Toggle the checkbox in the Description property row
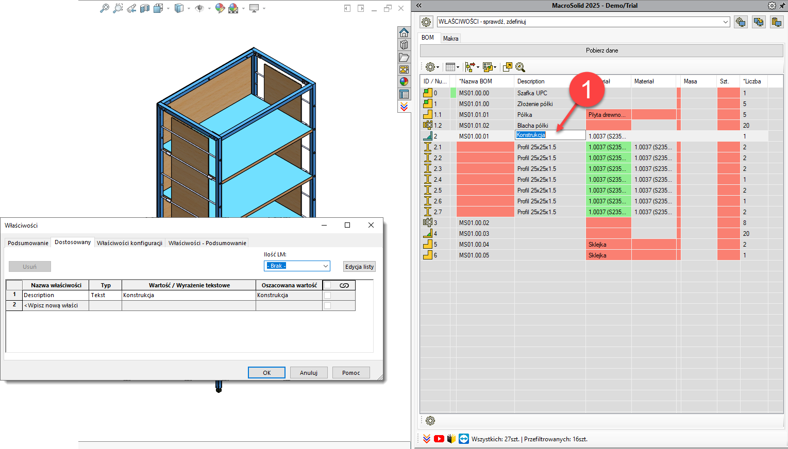The height and width of the screenshot is (449, 788). [x=327, y=296]
